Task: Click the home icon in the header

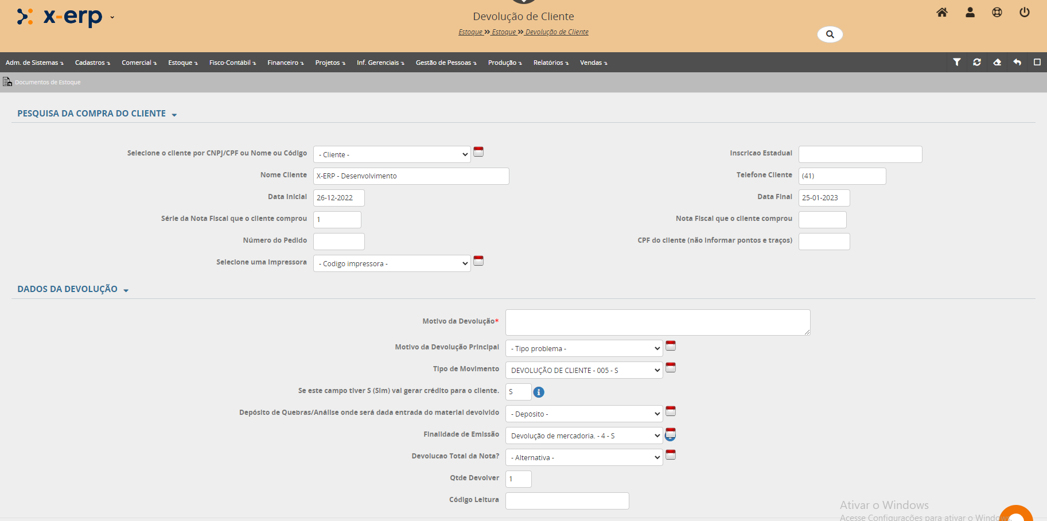Action: tap(942, 13)
